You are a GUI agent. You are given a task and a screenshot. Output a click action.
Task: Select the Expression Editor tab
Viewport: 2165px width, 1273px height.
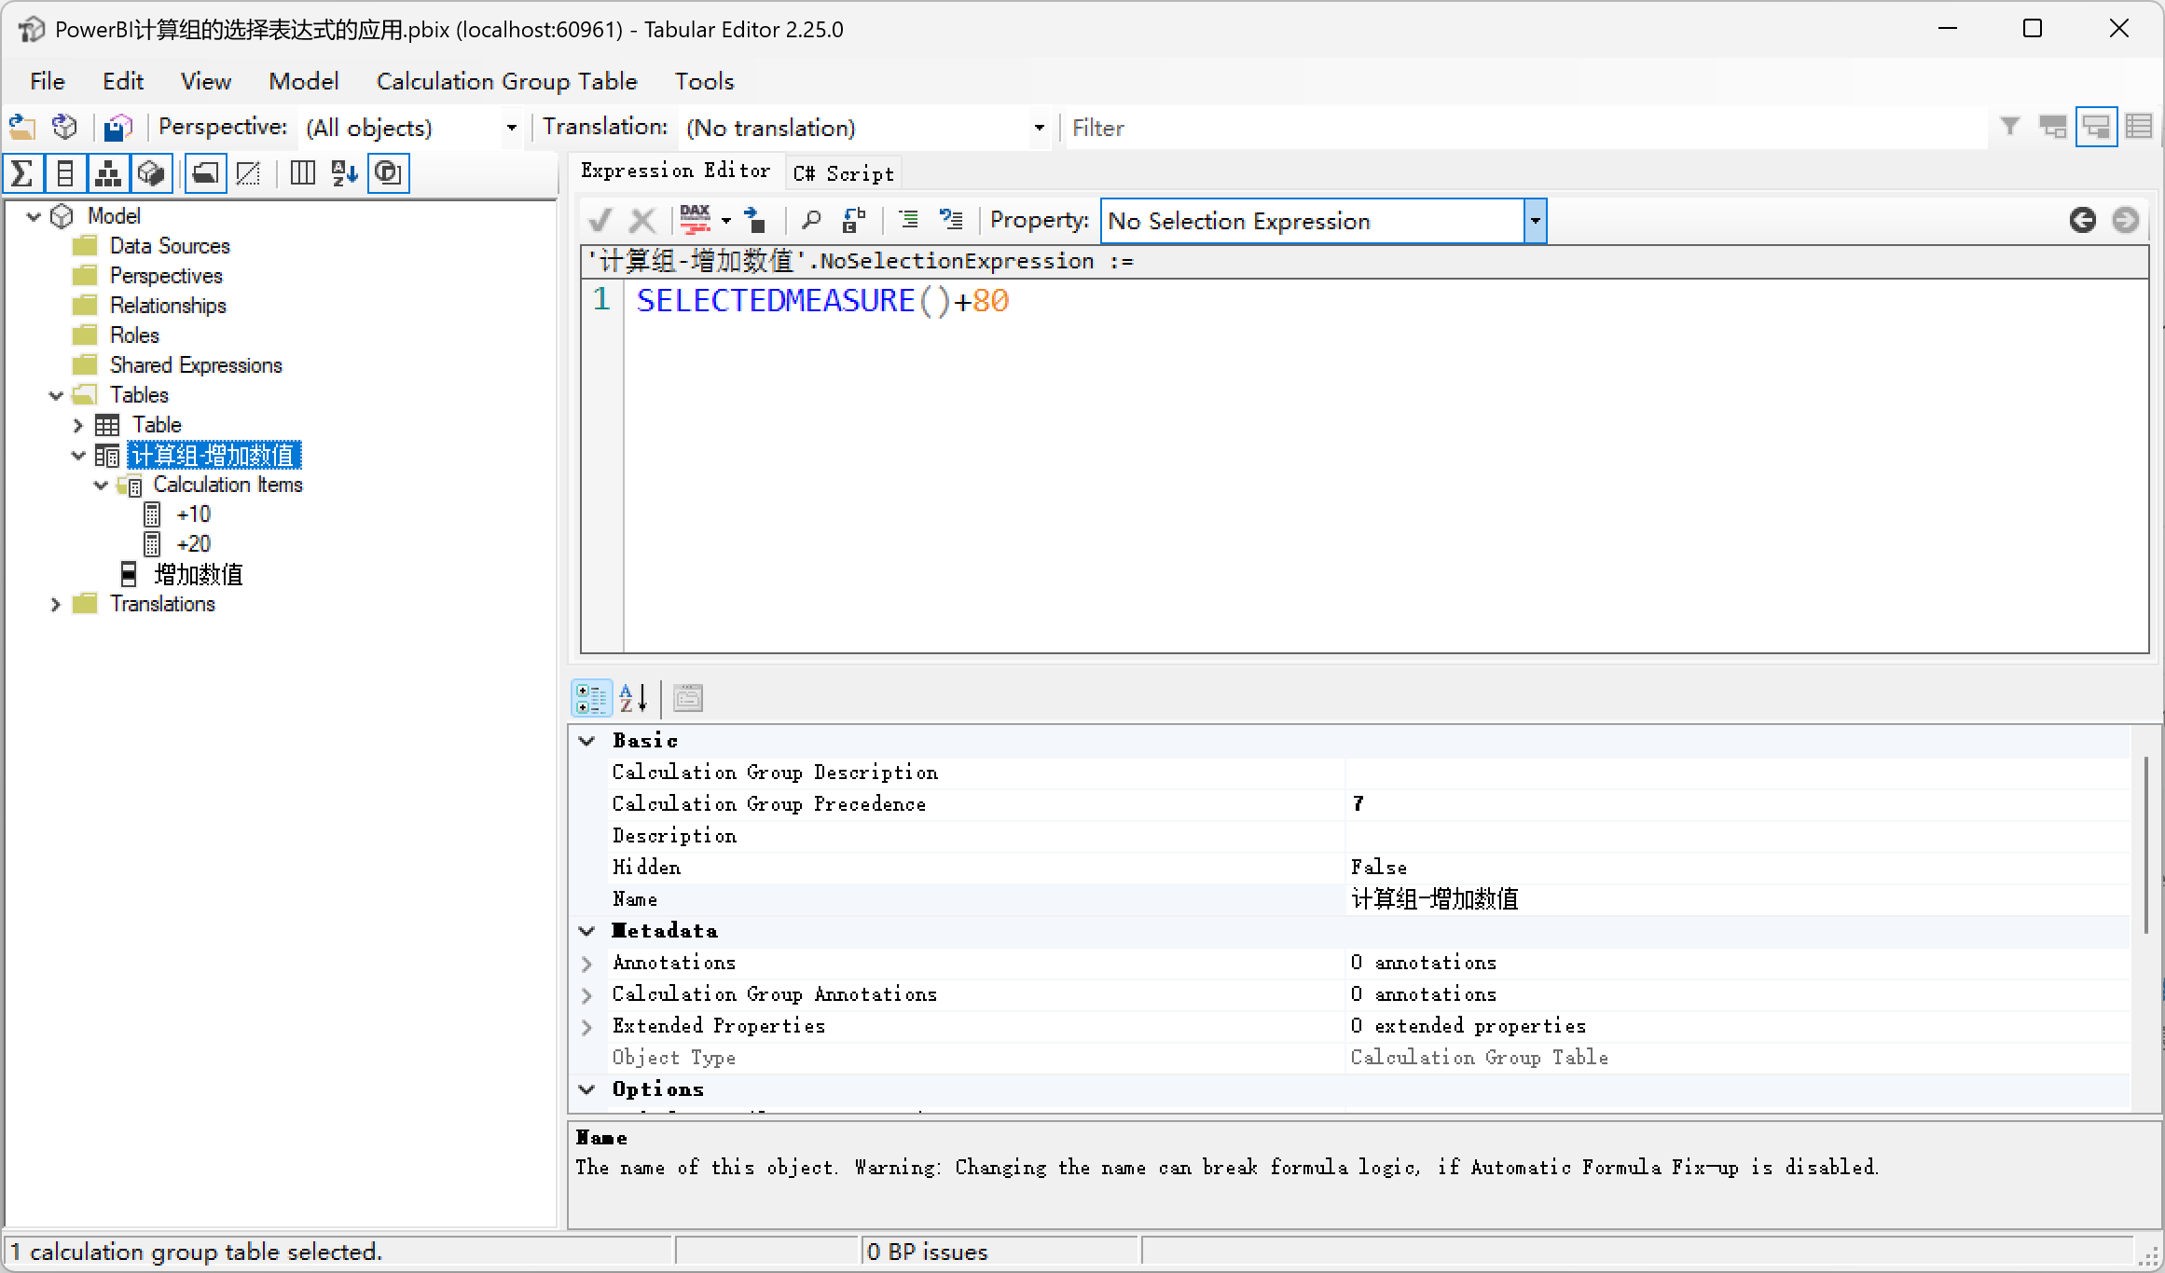pyautogui.click(x=676, y=171)
